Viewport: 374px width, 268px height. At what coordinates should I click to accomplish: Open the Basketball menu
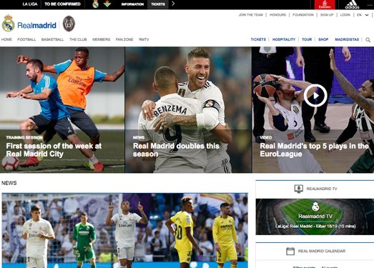[x=52, y=39]
